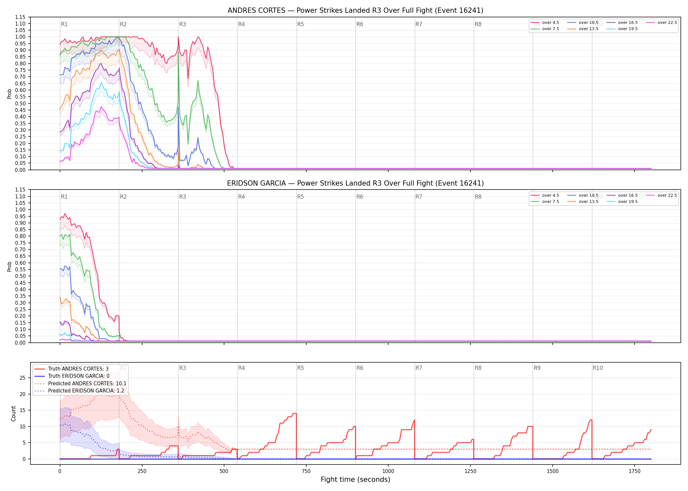Viewport: 688px width, 491px height.
Task: Click the 1.15 tick on Garcia chart y-axis
Action: pyautogui.click(x=20, y=190)
